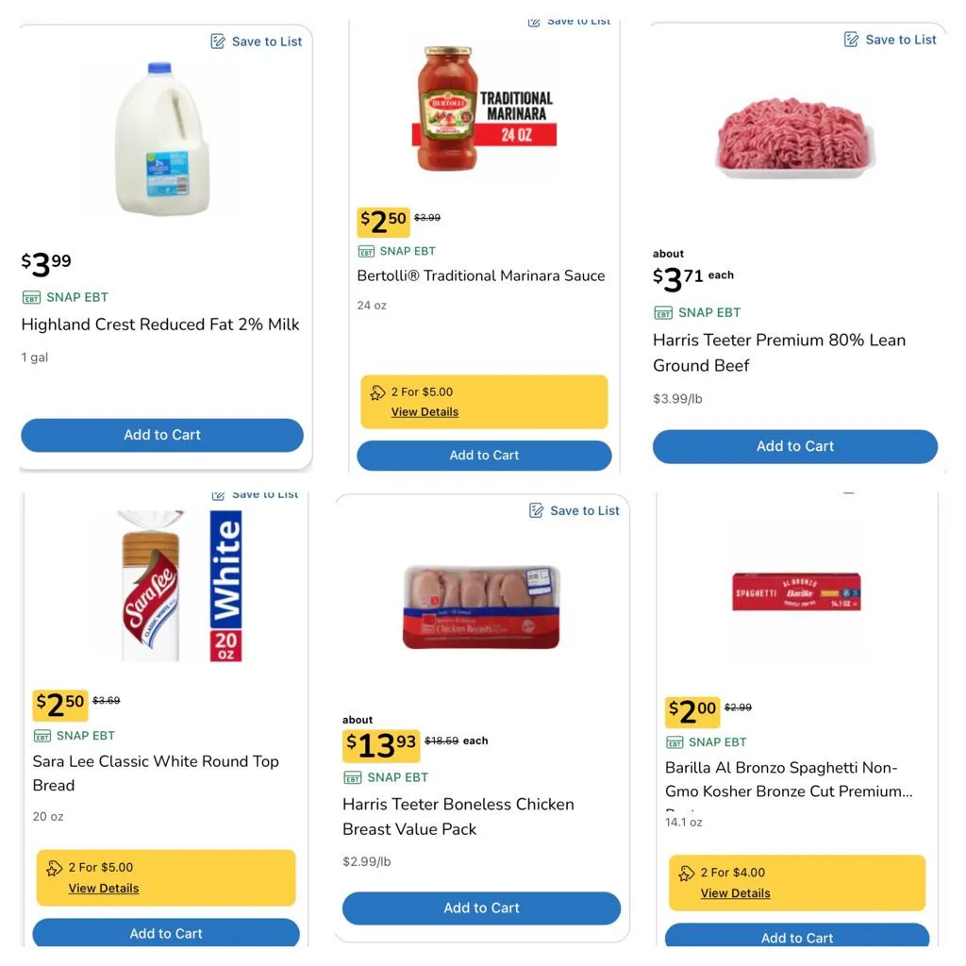966x966 pixels.
Task: Add Boneless Chicken Breast Value Pack to cart
Action: point(481,908)
